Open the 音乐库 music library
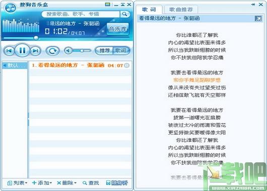267x191 pixels. [118, 29]
